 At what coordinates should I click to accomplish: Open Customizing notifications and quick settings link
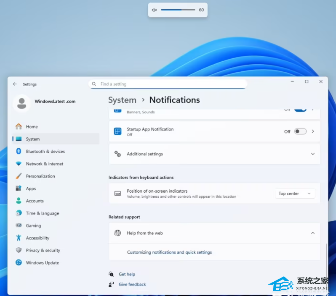(169, 252)
